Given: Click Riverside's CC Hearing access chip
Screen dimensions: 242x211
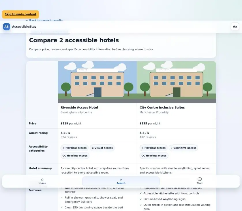Looking at the screenshot, I should click(75, 156).
